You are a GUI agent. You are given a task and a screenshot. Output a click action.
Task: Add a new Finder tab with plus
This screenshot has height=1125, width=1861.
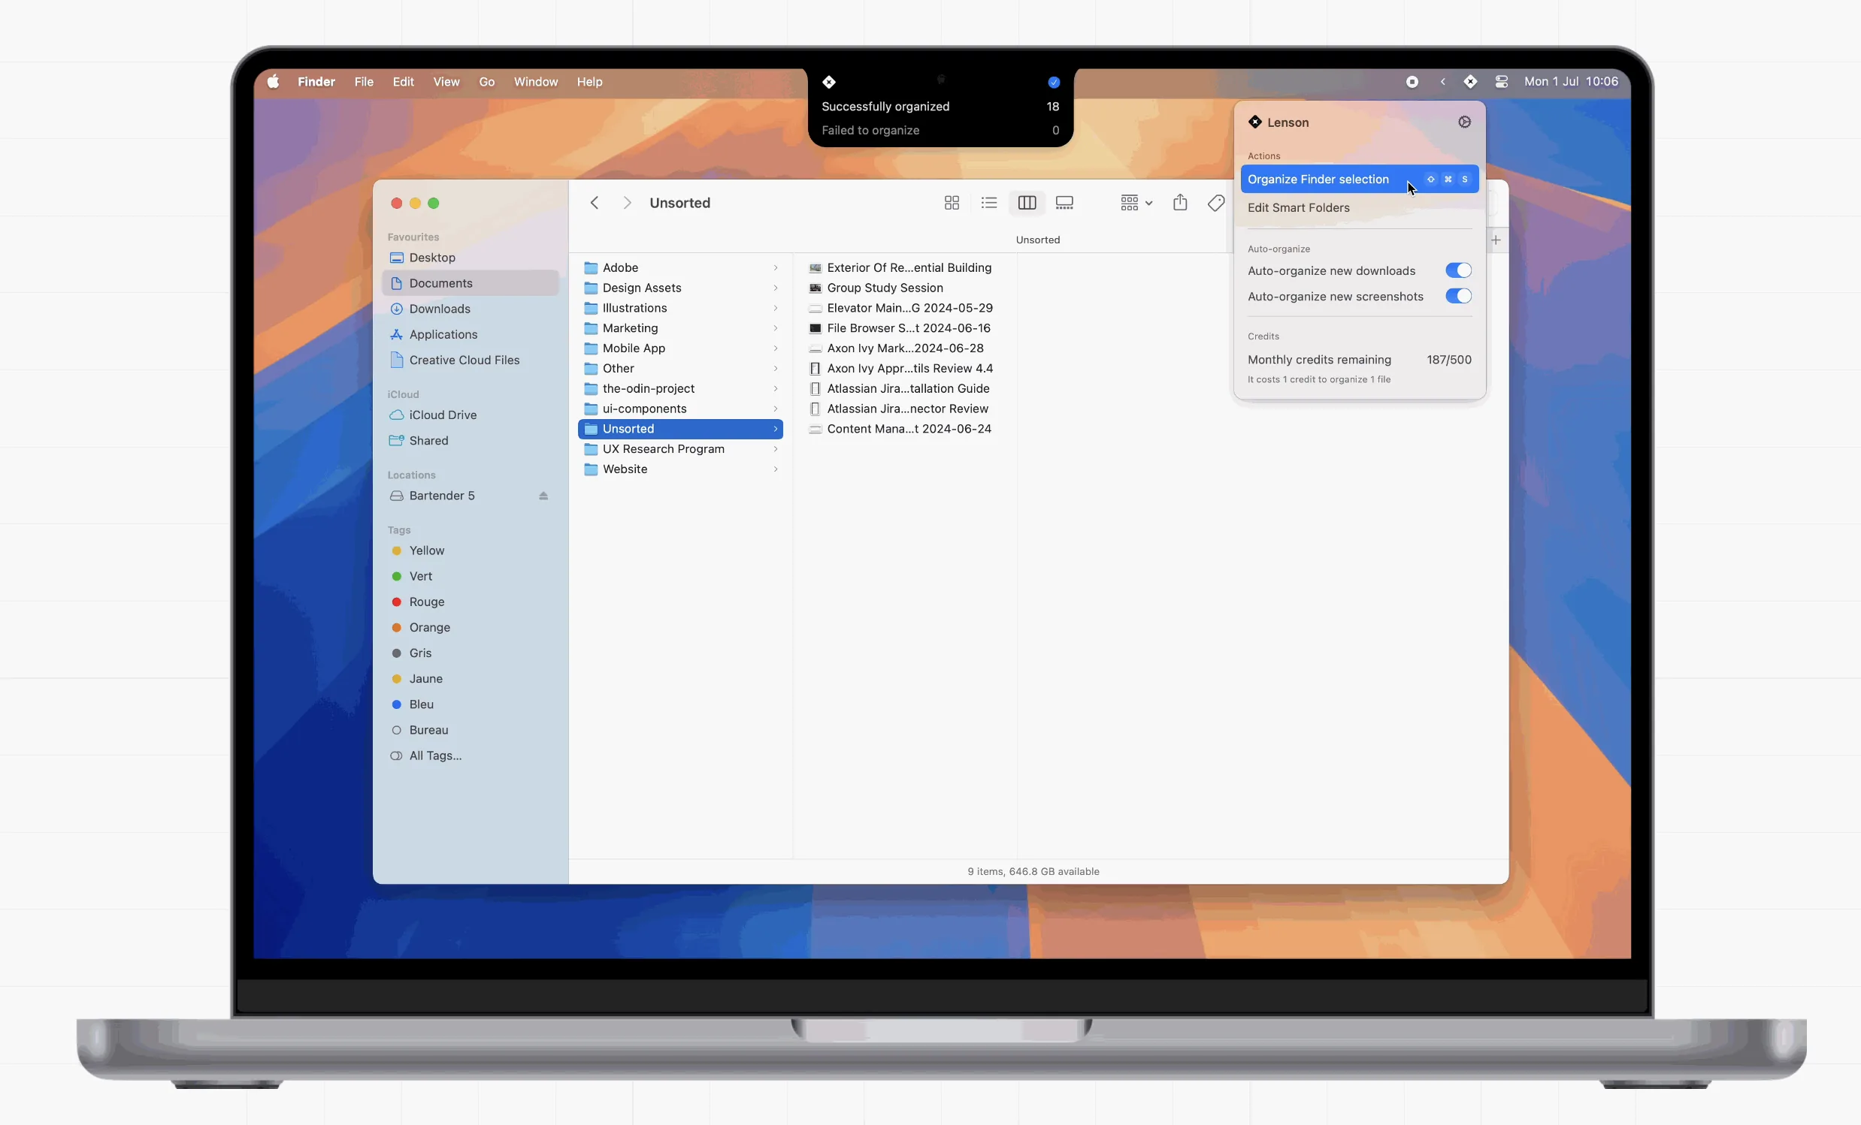pyautogui.click(x=1496, y=240)
